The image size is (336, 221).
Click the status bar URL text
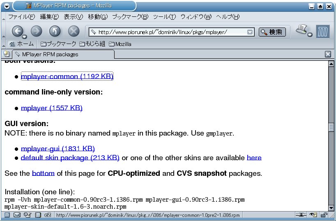[x=148, y=215]
